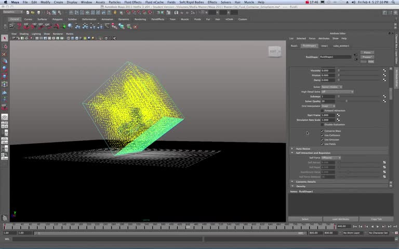Click the Load Attributes button
The image size is (399, 249).
point(340,219)
